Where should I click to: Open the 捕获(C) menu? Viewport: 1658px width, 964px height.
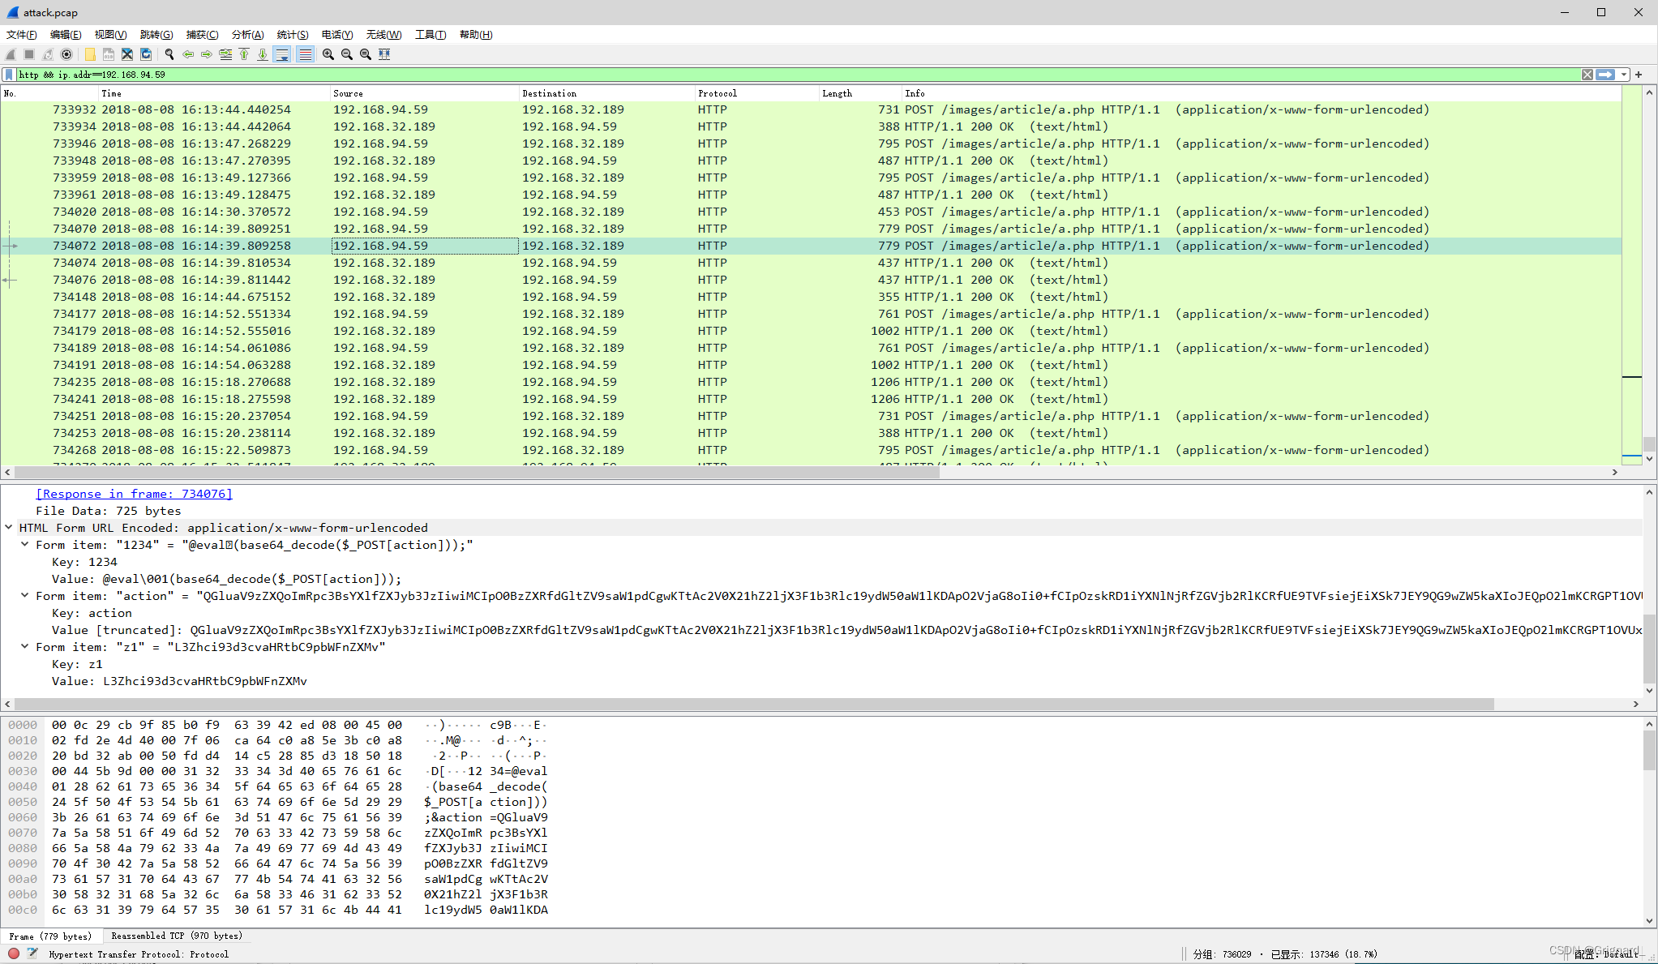point(202,35)
